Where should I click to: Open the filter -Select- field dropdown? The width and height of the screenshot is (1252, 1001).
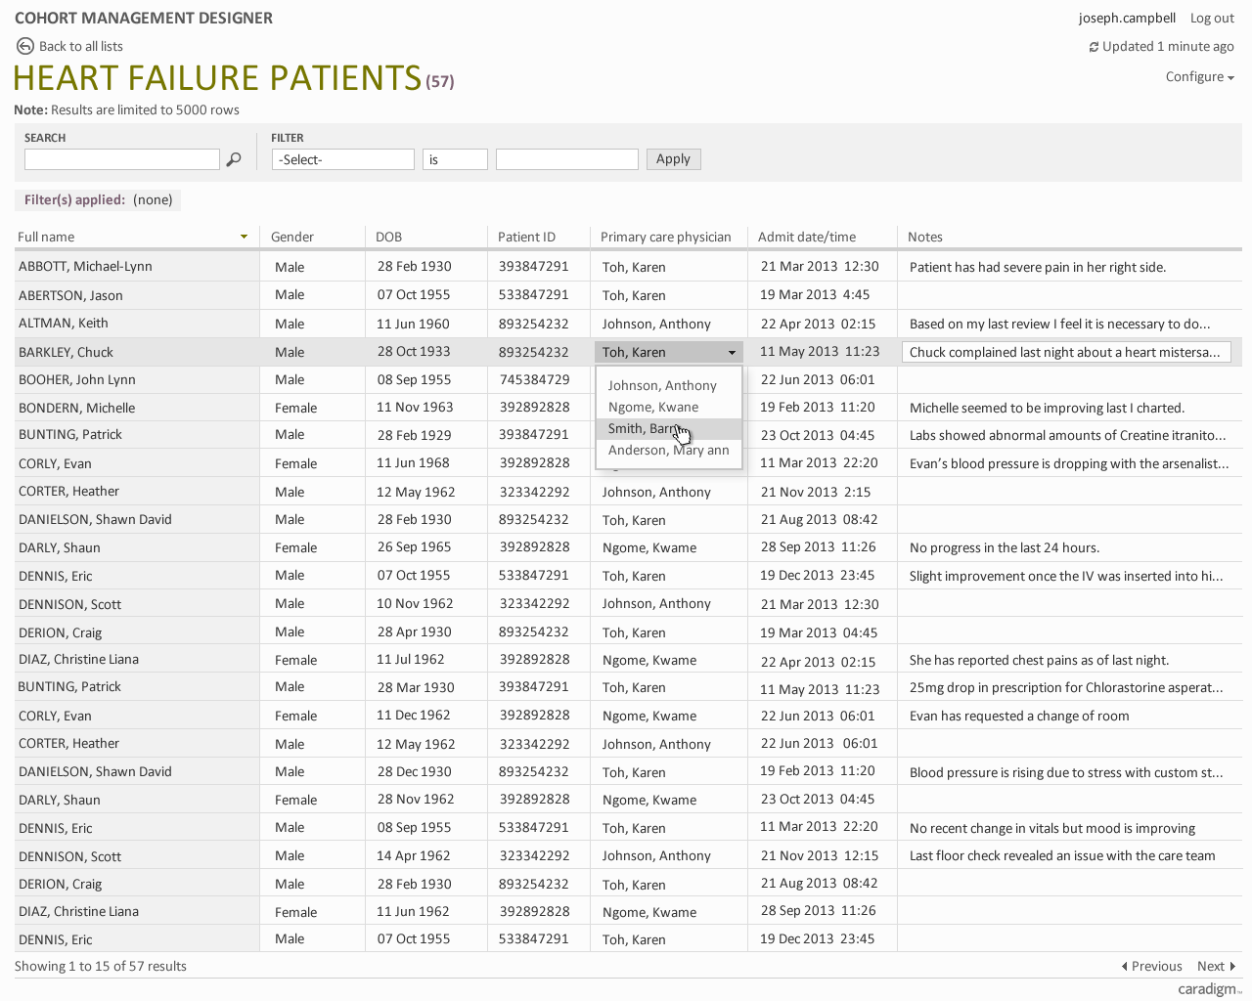click(x=343, y=159)
